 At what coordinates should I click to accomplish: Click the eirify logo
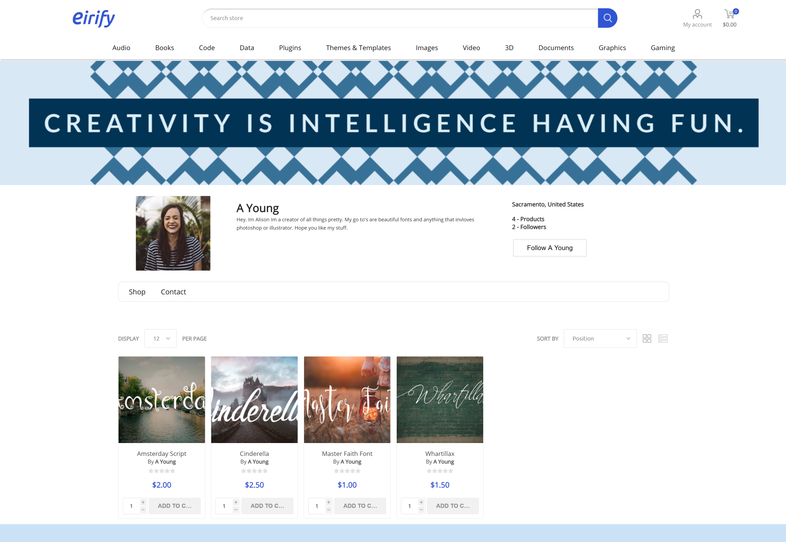tap(94, 18)
